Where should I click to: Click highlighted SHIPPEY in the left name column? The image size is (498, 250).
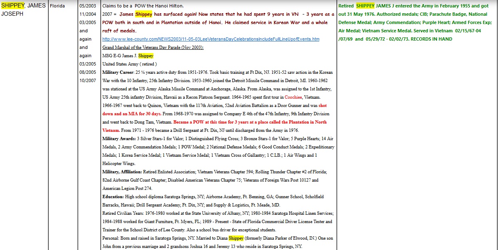(13, 5)
